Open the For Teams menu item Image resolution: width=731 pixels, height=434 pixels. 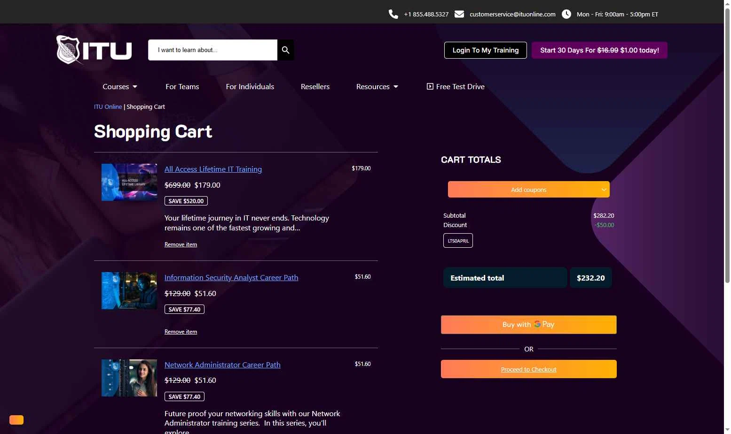tap(182, 86)
